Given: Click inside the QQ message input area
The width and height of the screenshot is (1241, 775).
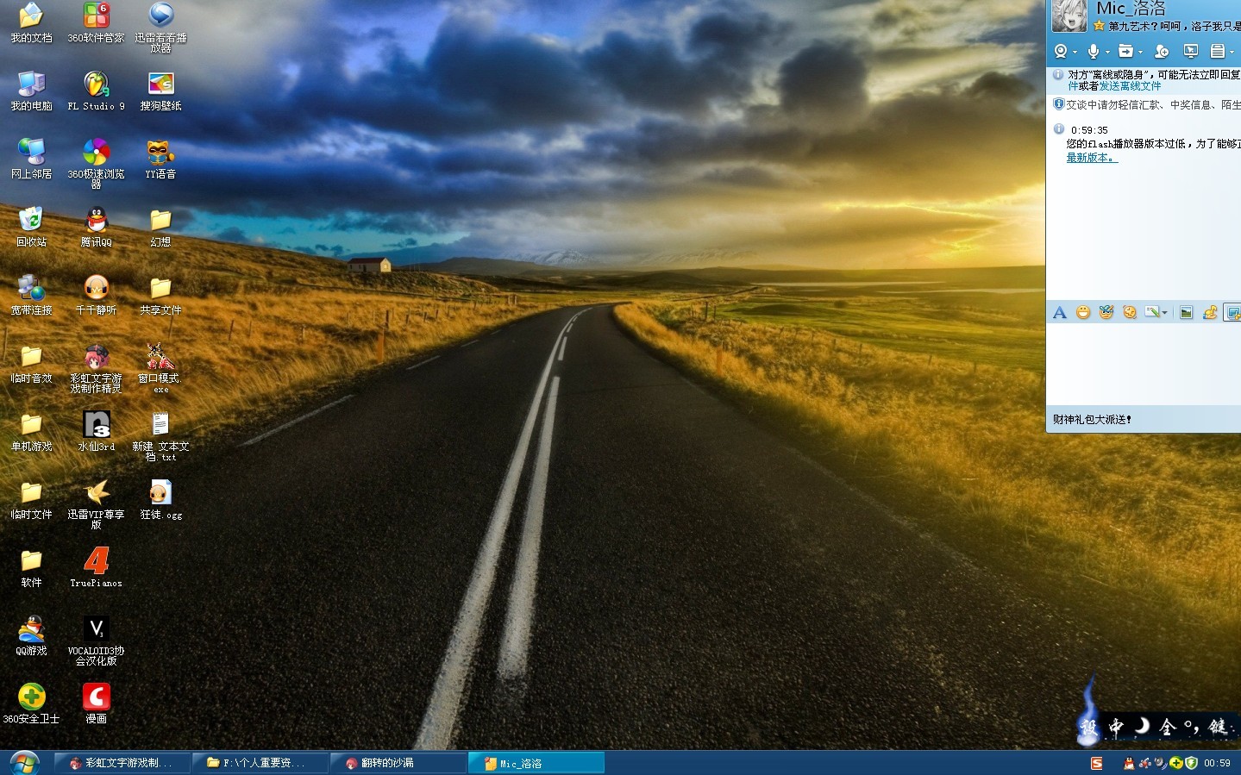Looking at the screenshot, I should (1144, 366).
